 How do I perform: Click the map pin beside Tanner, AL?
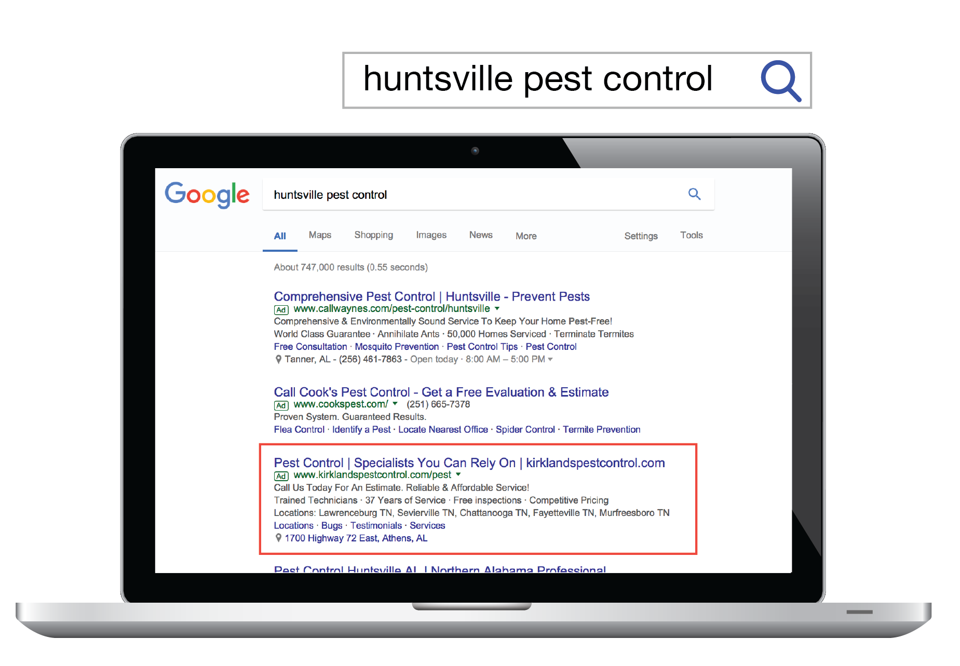278,359
